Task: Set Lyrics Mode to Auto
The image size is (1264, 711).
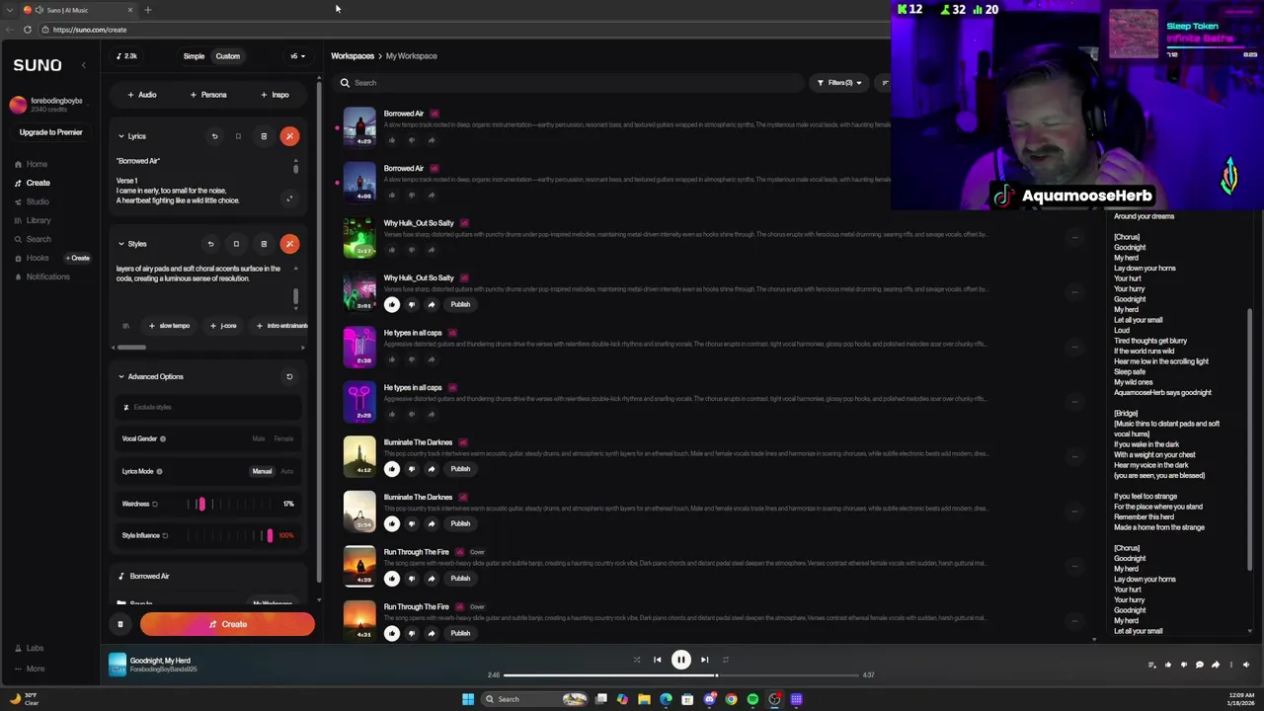Action: 287,471
